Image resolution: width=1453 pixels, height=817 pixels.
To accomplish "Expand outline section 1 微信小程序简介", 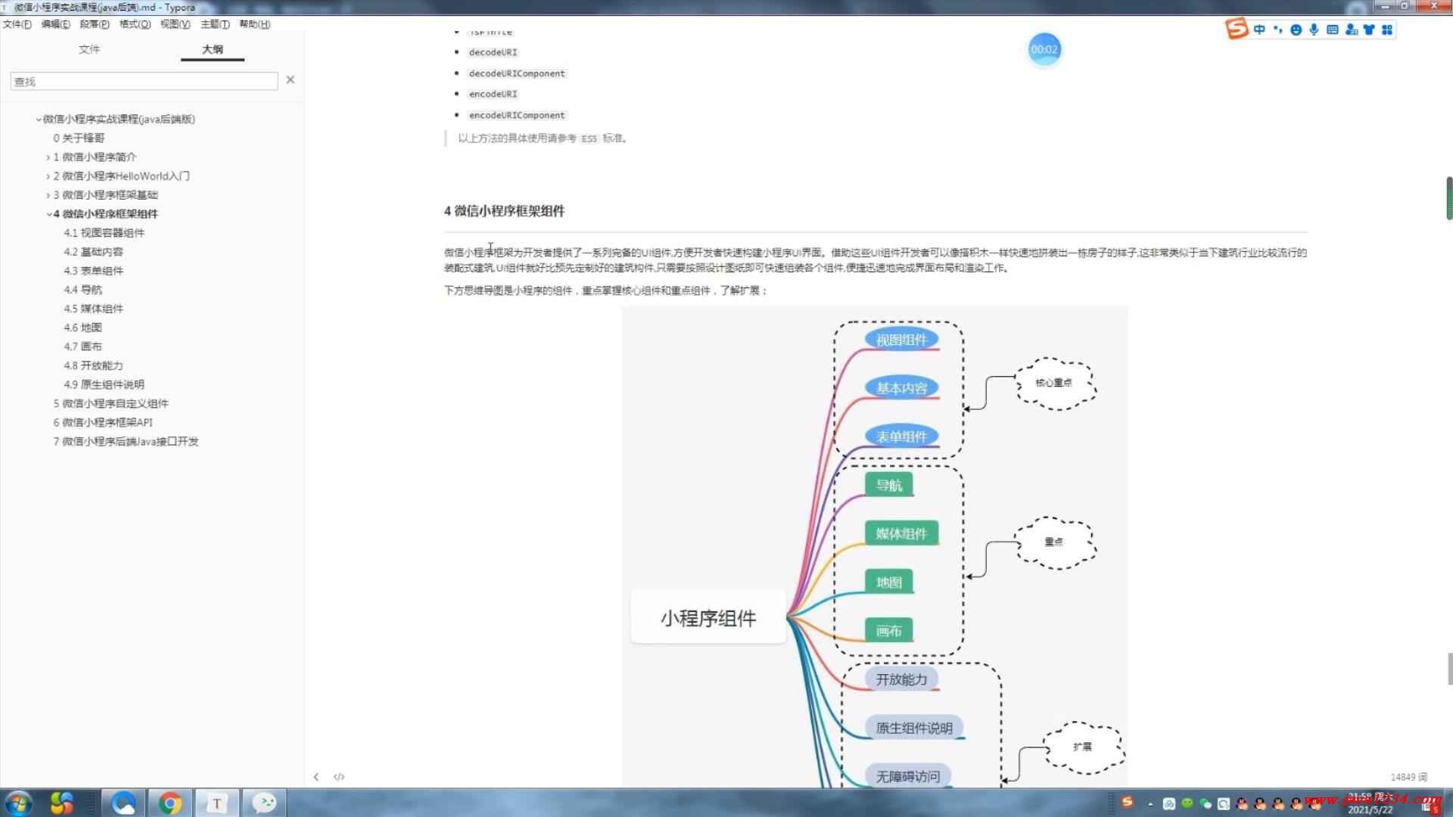I will pyautogui.click(x=48, y=157).
